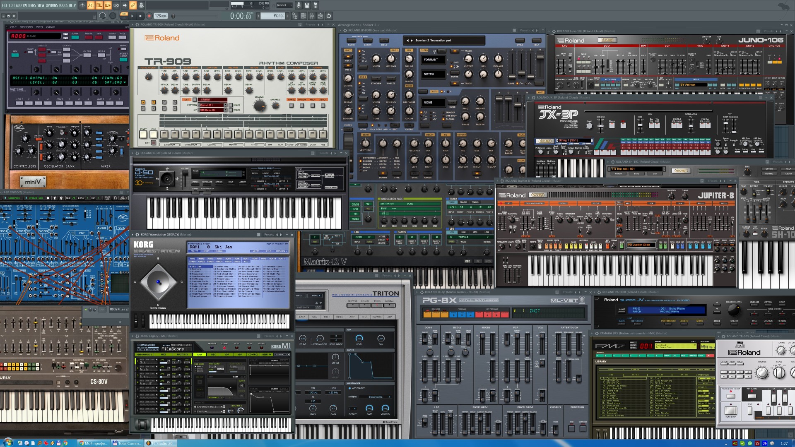Toggle the metronome icon

click(82, 5)
